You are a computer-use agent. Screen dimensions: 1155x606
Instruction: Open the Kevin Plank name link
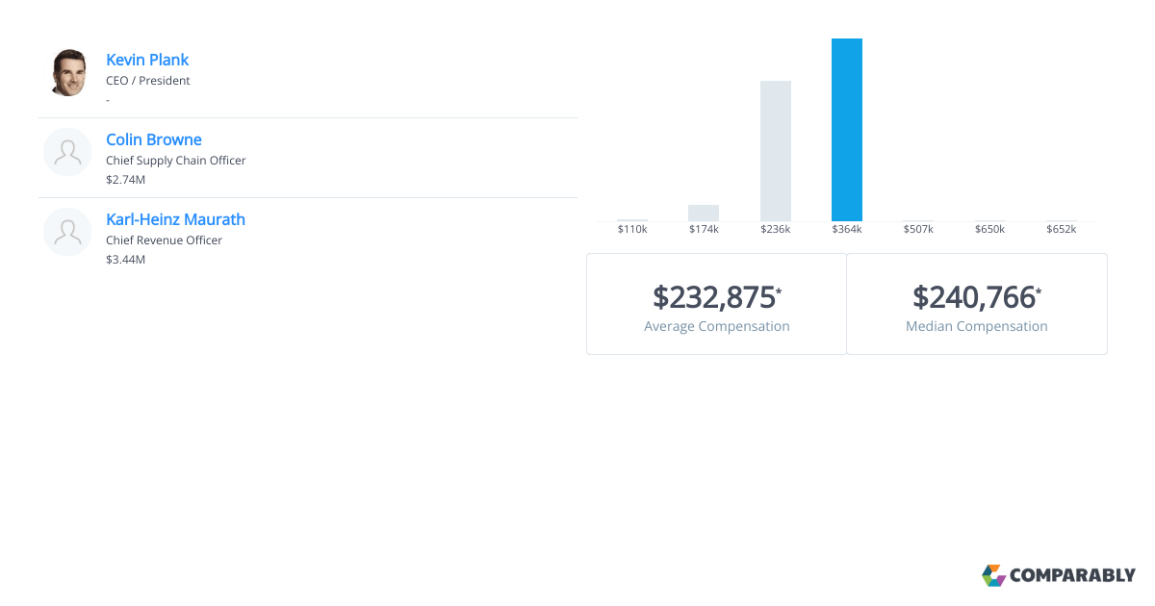tap(147, 60)
